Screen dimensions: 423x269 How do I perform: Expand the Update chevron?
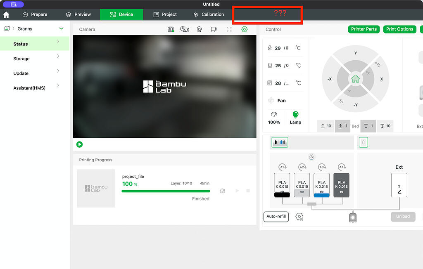tap(58, 71)
